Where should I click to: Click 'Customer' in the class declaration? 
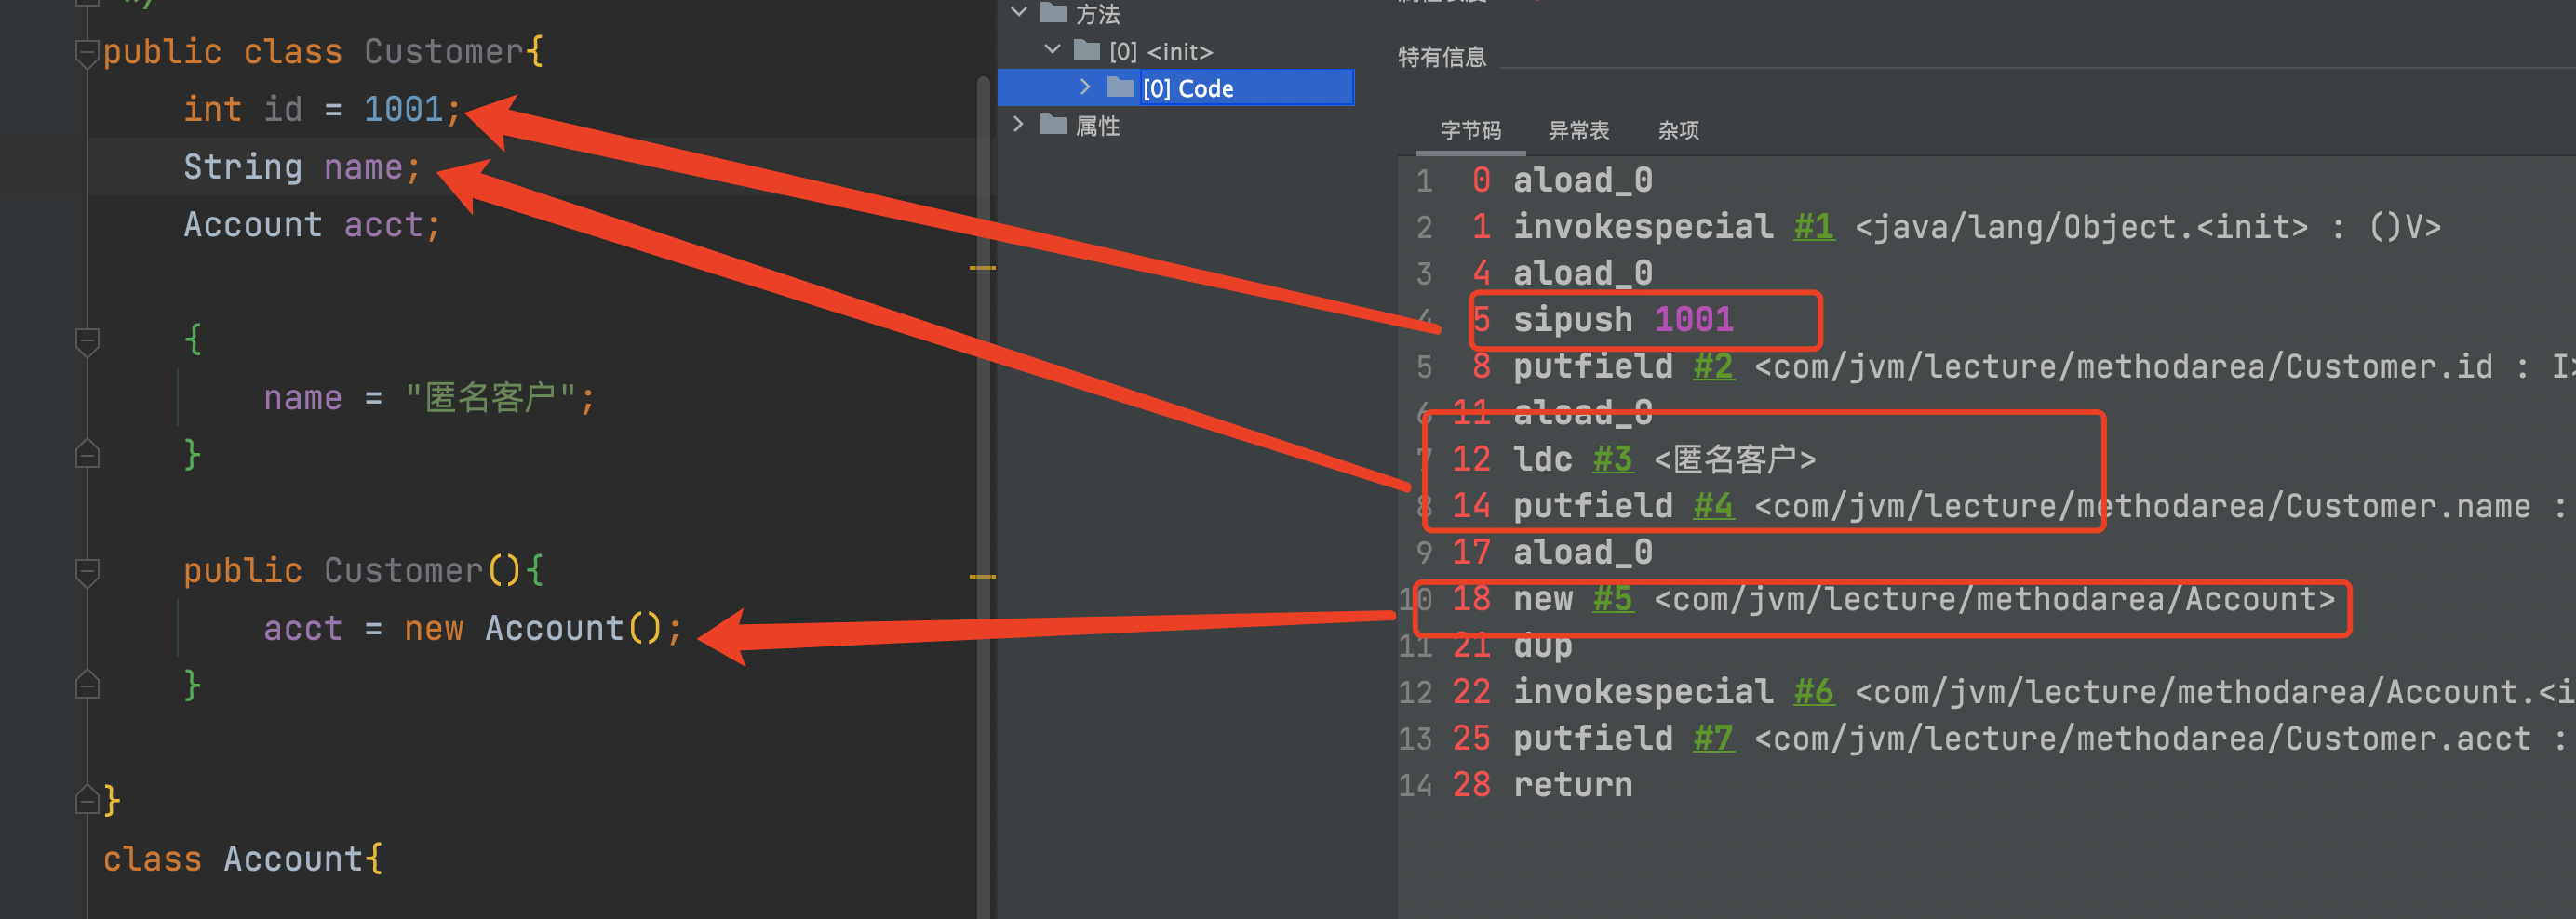[444, 52]
